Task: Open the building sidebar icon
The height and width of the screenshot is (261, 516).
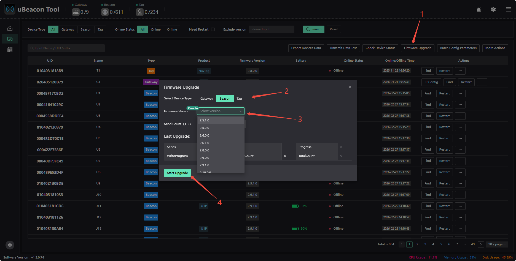Action: pyautogui.click(x=10, y=50)
